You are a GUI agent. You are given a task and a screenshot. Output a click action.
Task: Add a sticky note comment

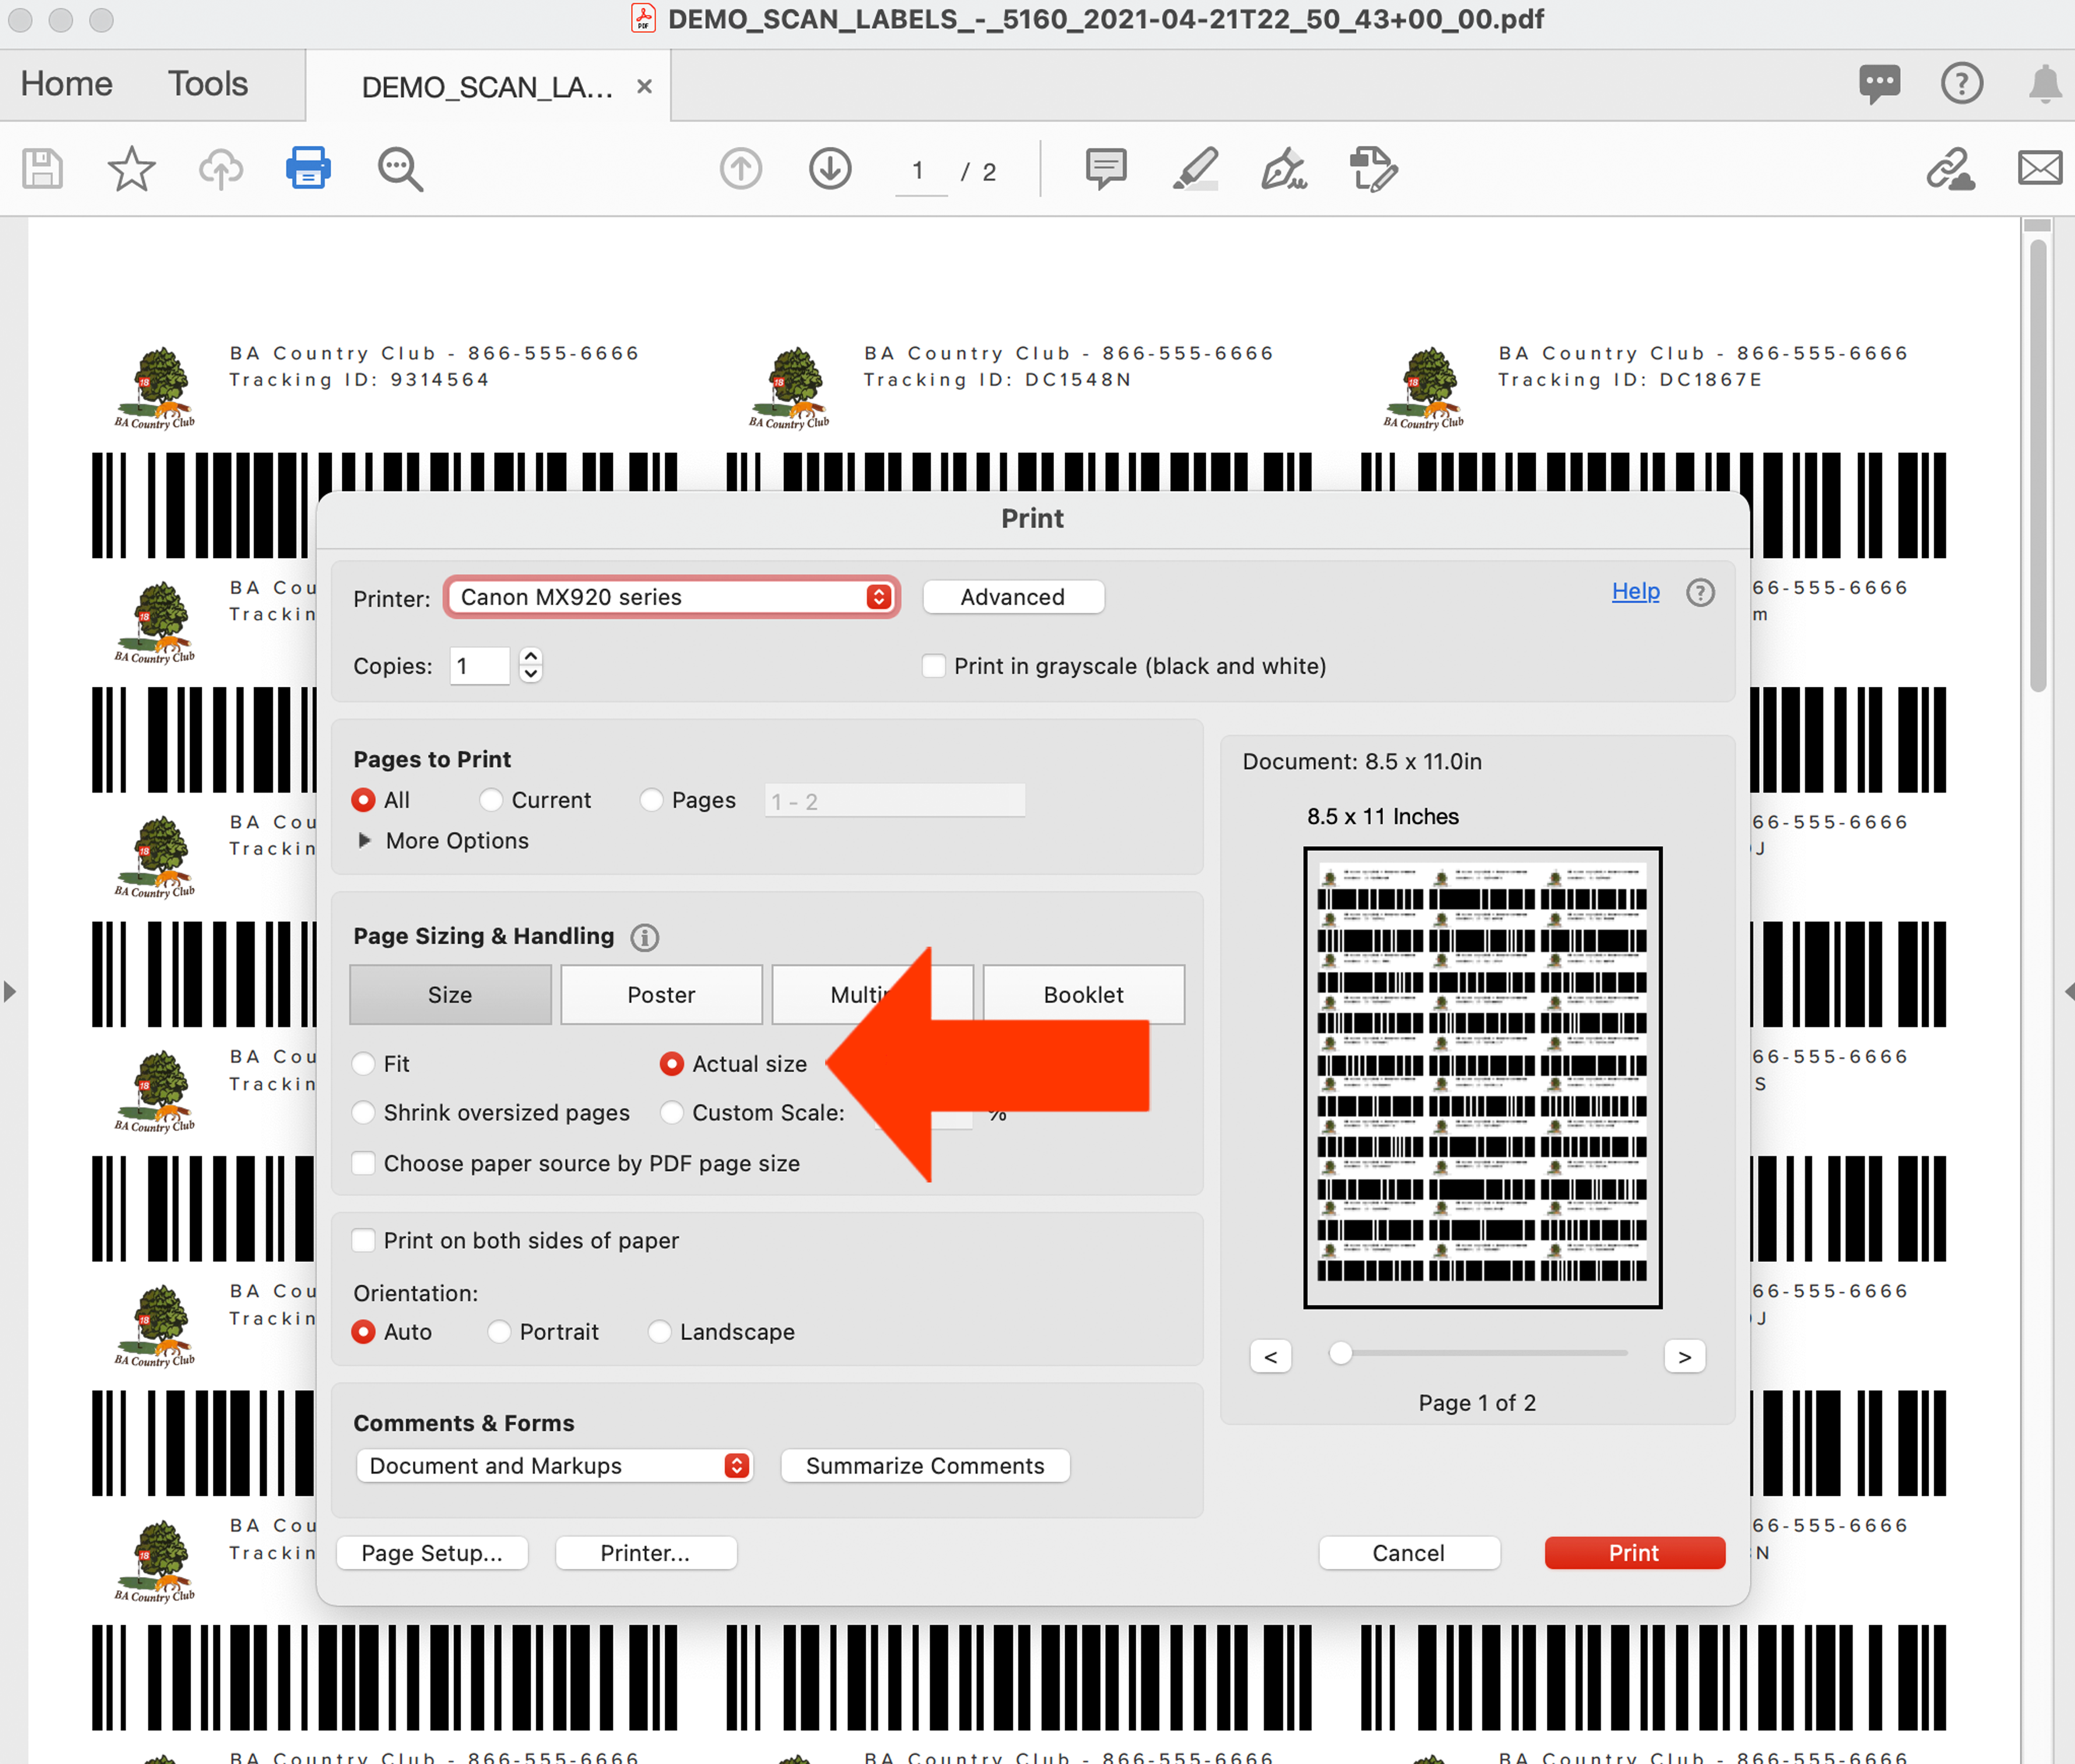click(x=1106, y=169)
